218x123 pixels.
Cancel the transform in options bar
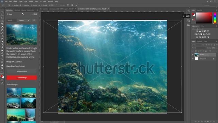pyautogui.click(x=72, y=5)
